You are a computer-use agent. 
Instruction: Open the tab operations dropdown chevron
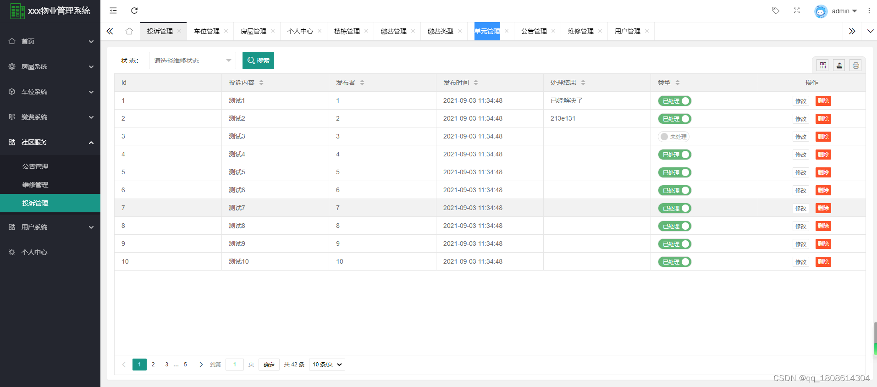pyautogui.click(x=870, y=31)
